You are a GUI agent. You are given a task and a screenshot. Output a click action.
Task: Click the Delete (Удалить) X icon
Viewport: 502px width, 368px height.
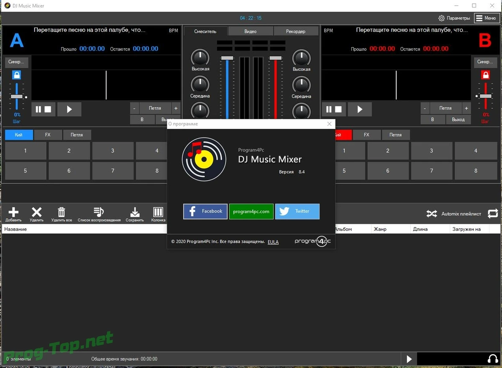[x=37, y=212]
